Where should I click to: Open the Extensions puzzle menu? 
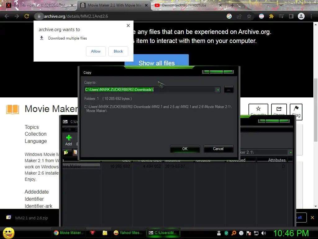[271, 16]
